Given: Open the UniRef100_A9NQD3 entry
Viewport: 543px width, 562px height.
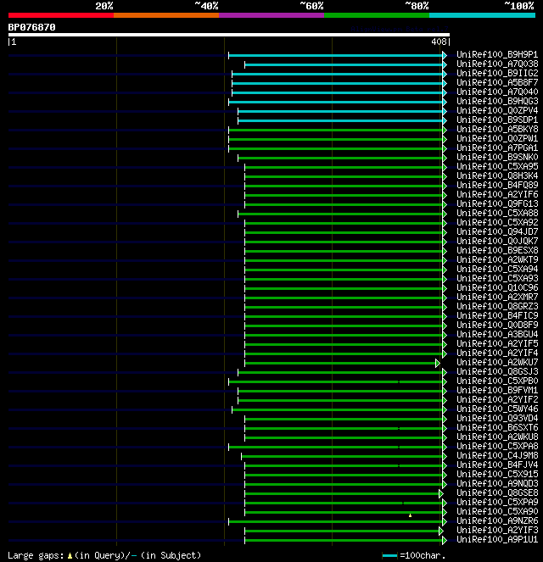Looking at the screenshot, I should coord(497,483).
